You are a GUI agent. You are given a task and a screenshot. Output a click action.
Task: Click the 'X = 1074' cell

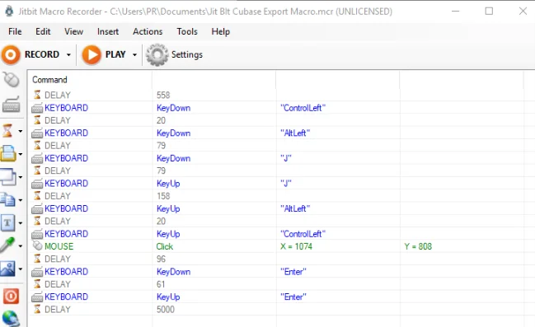click(296, 246)
